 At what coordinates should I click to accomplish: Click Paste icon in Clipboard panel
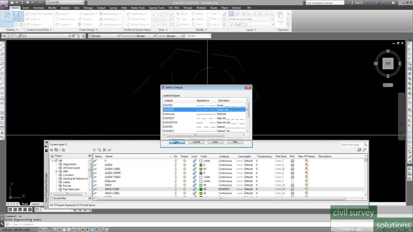point(280,18)
